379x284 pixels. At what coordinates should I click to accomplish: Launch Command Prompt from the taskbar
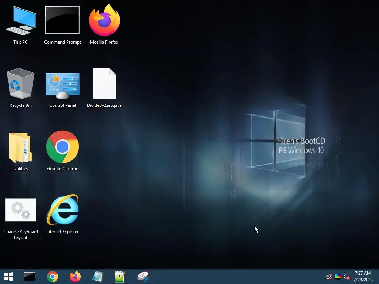(30, 277)
